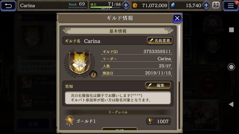Image resolution: width=239 pixels, height=134 pixels.
Task: Open the hamburger menu icon
Action: click(x=231, y=6)
